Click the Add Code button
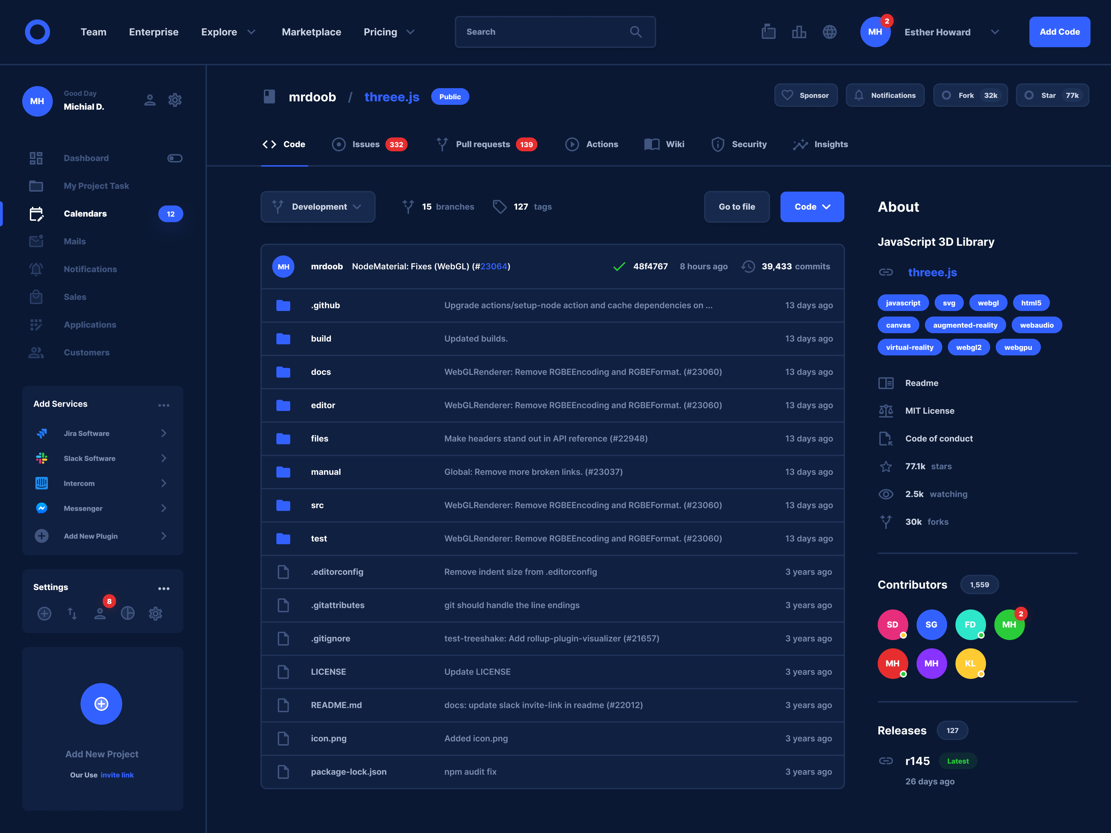The height and width of the screenshot is (833, 1111). (1059, 32)
